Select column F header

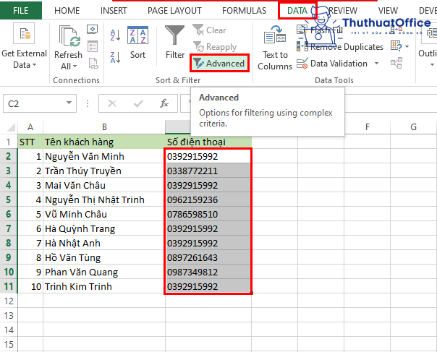pos(368,127)
